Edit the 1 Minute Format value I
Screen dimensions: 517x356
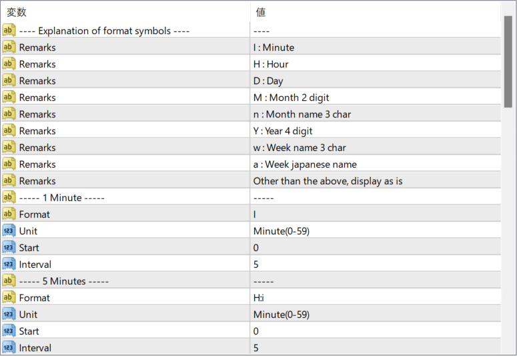tap(375, 214)
